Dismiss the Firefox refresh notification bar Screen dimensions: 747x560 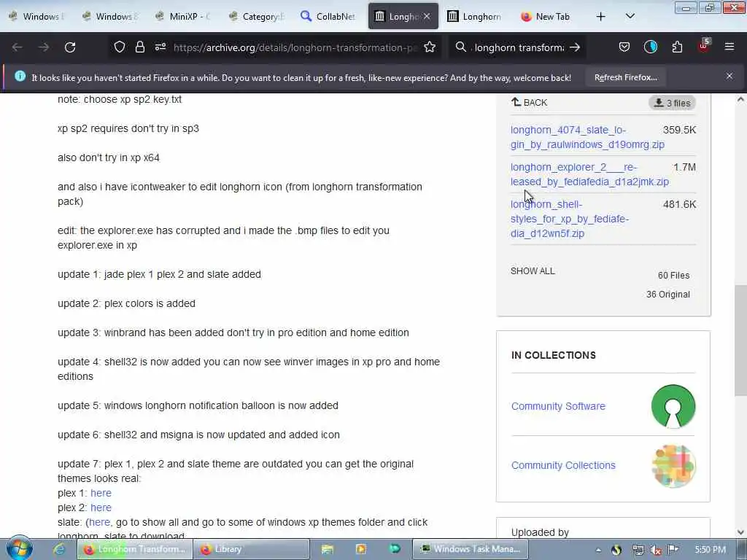pos(729,76)
